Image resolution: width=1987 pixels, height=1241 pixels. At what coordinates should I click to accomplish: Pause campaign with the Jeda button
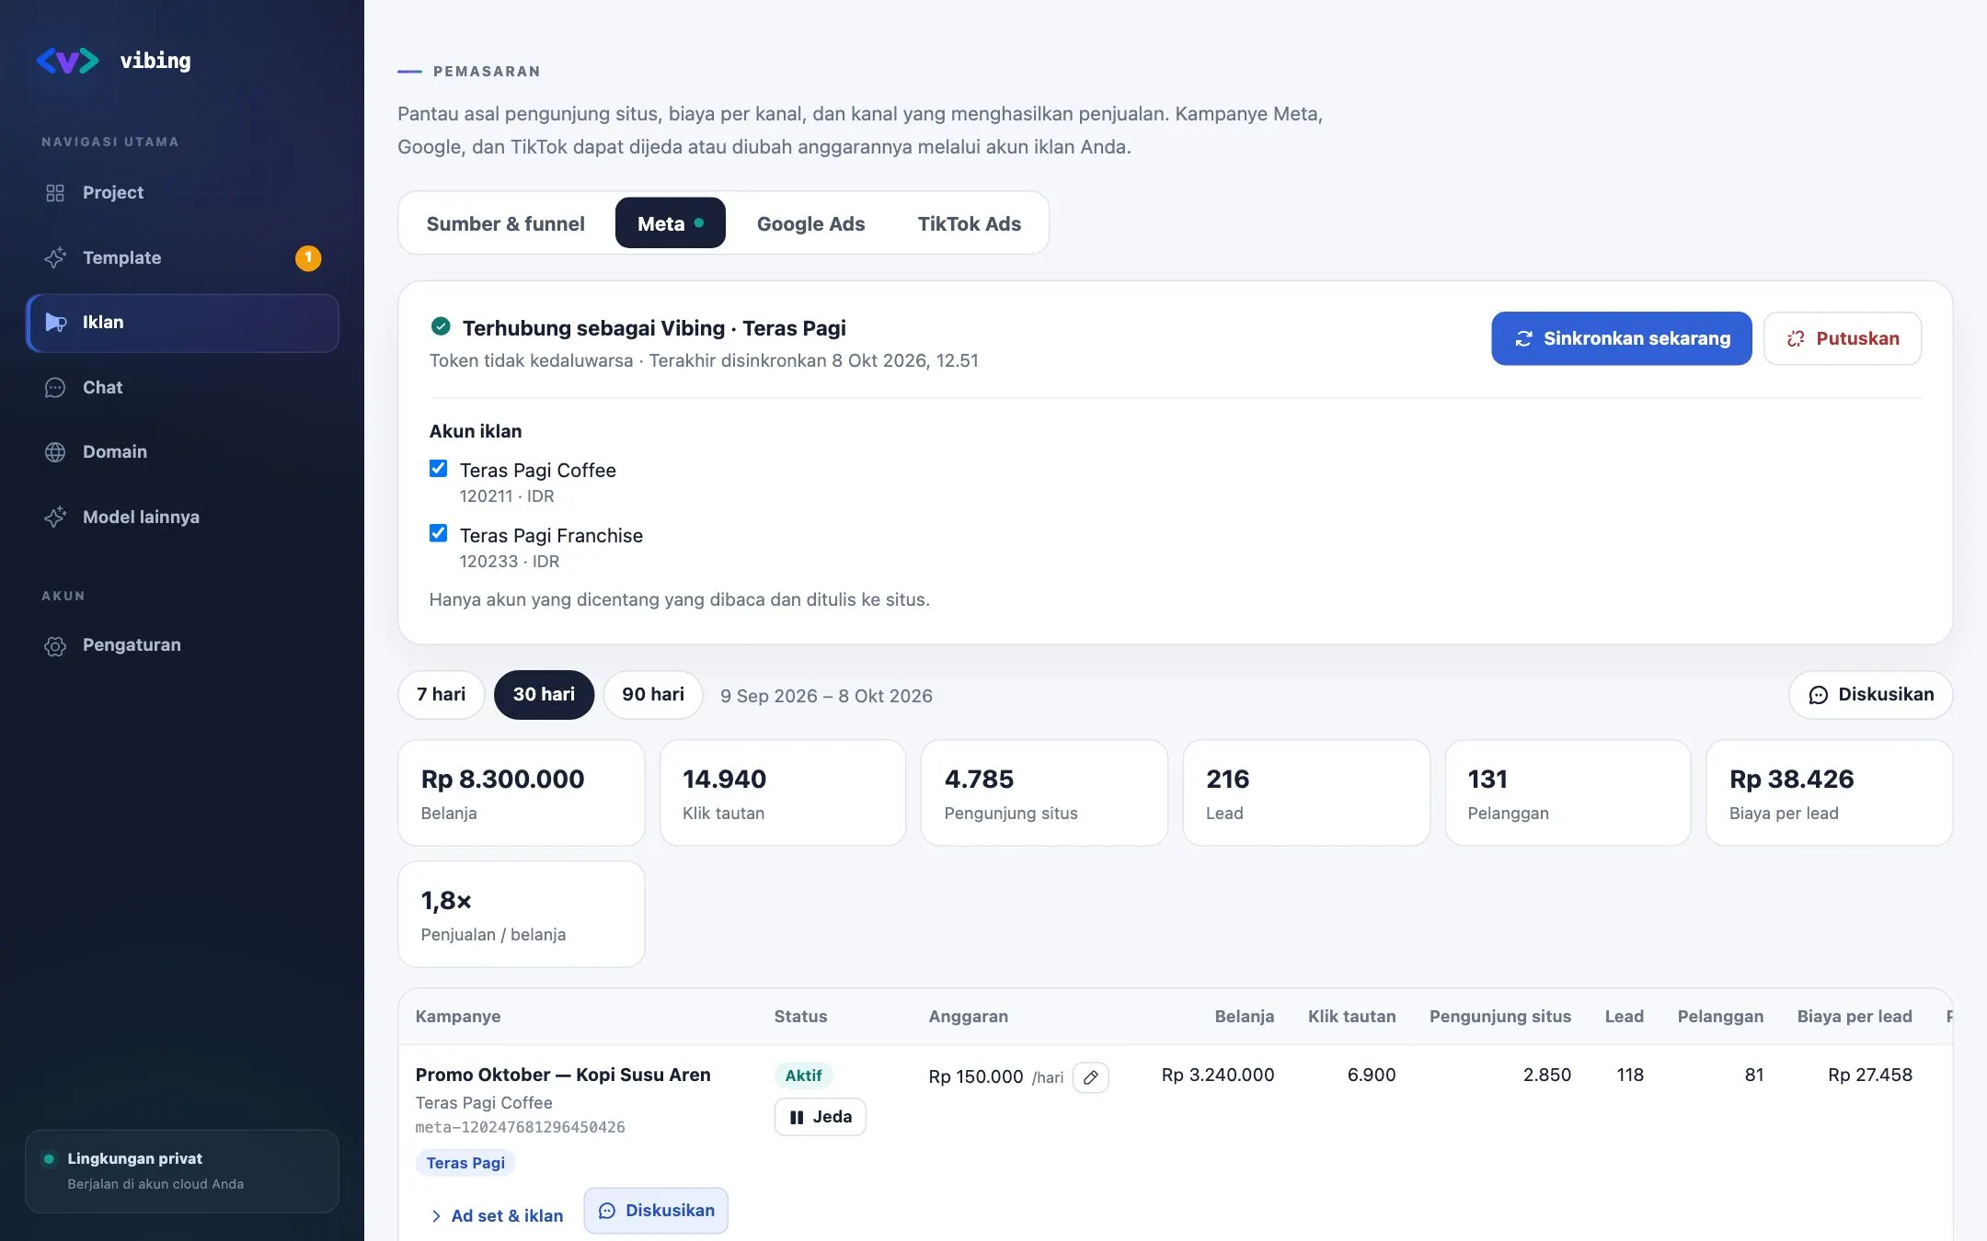[x=820, y=1117]
